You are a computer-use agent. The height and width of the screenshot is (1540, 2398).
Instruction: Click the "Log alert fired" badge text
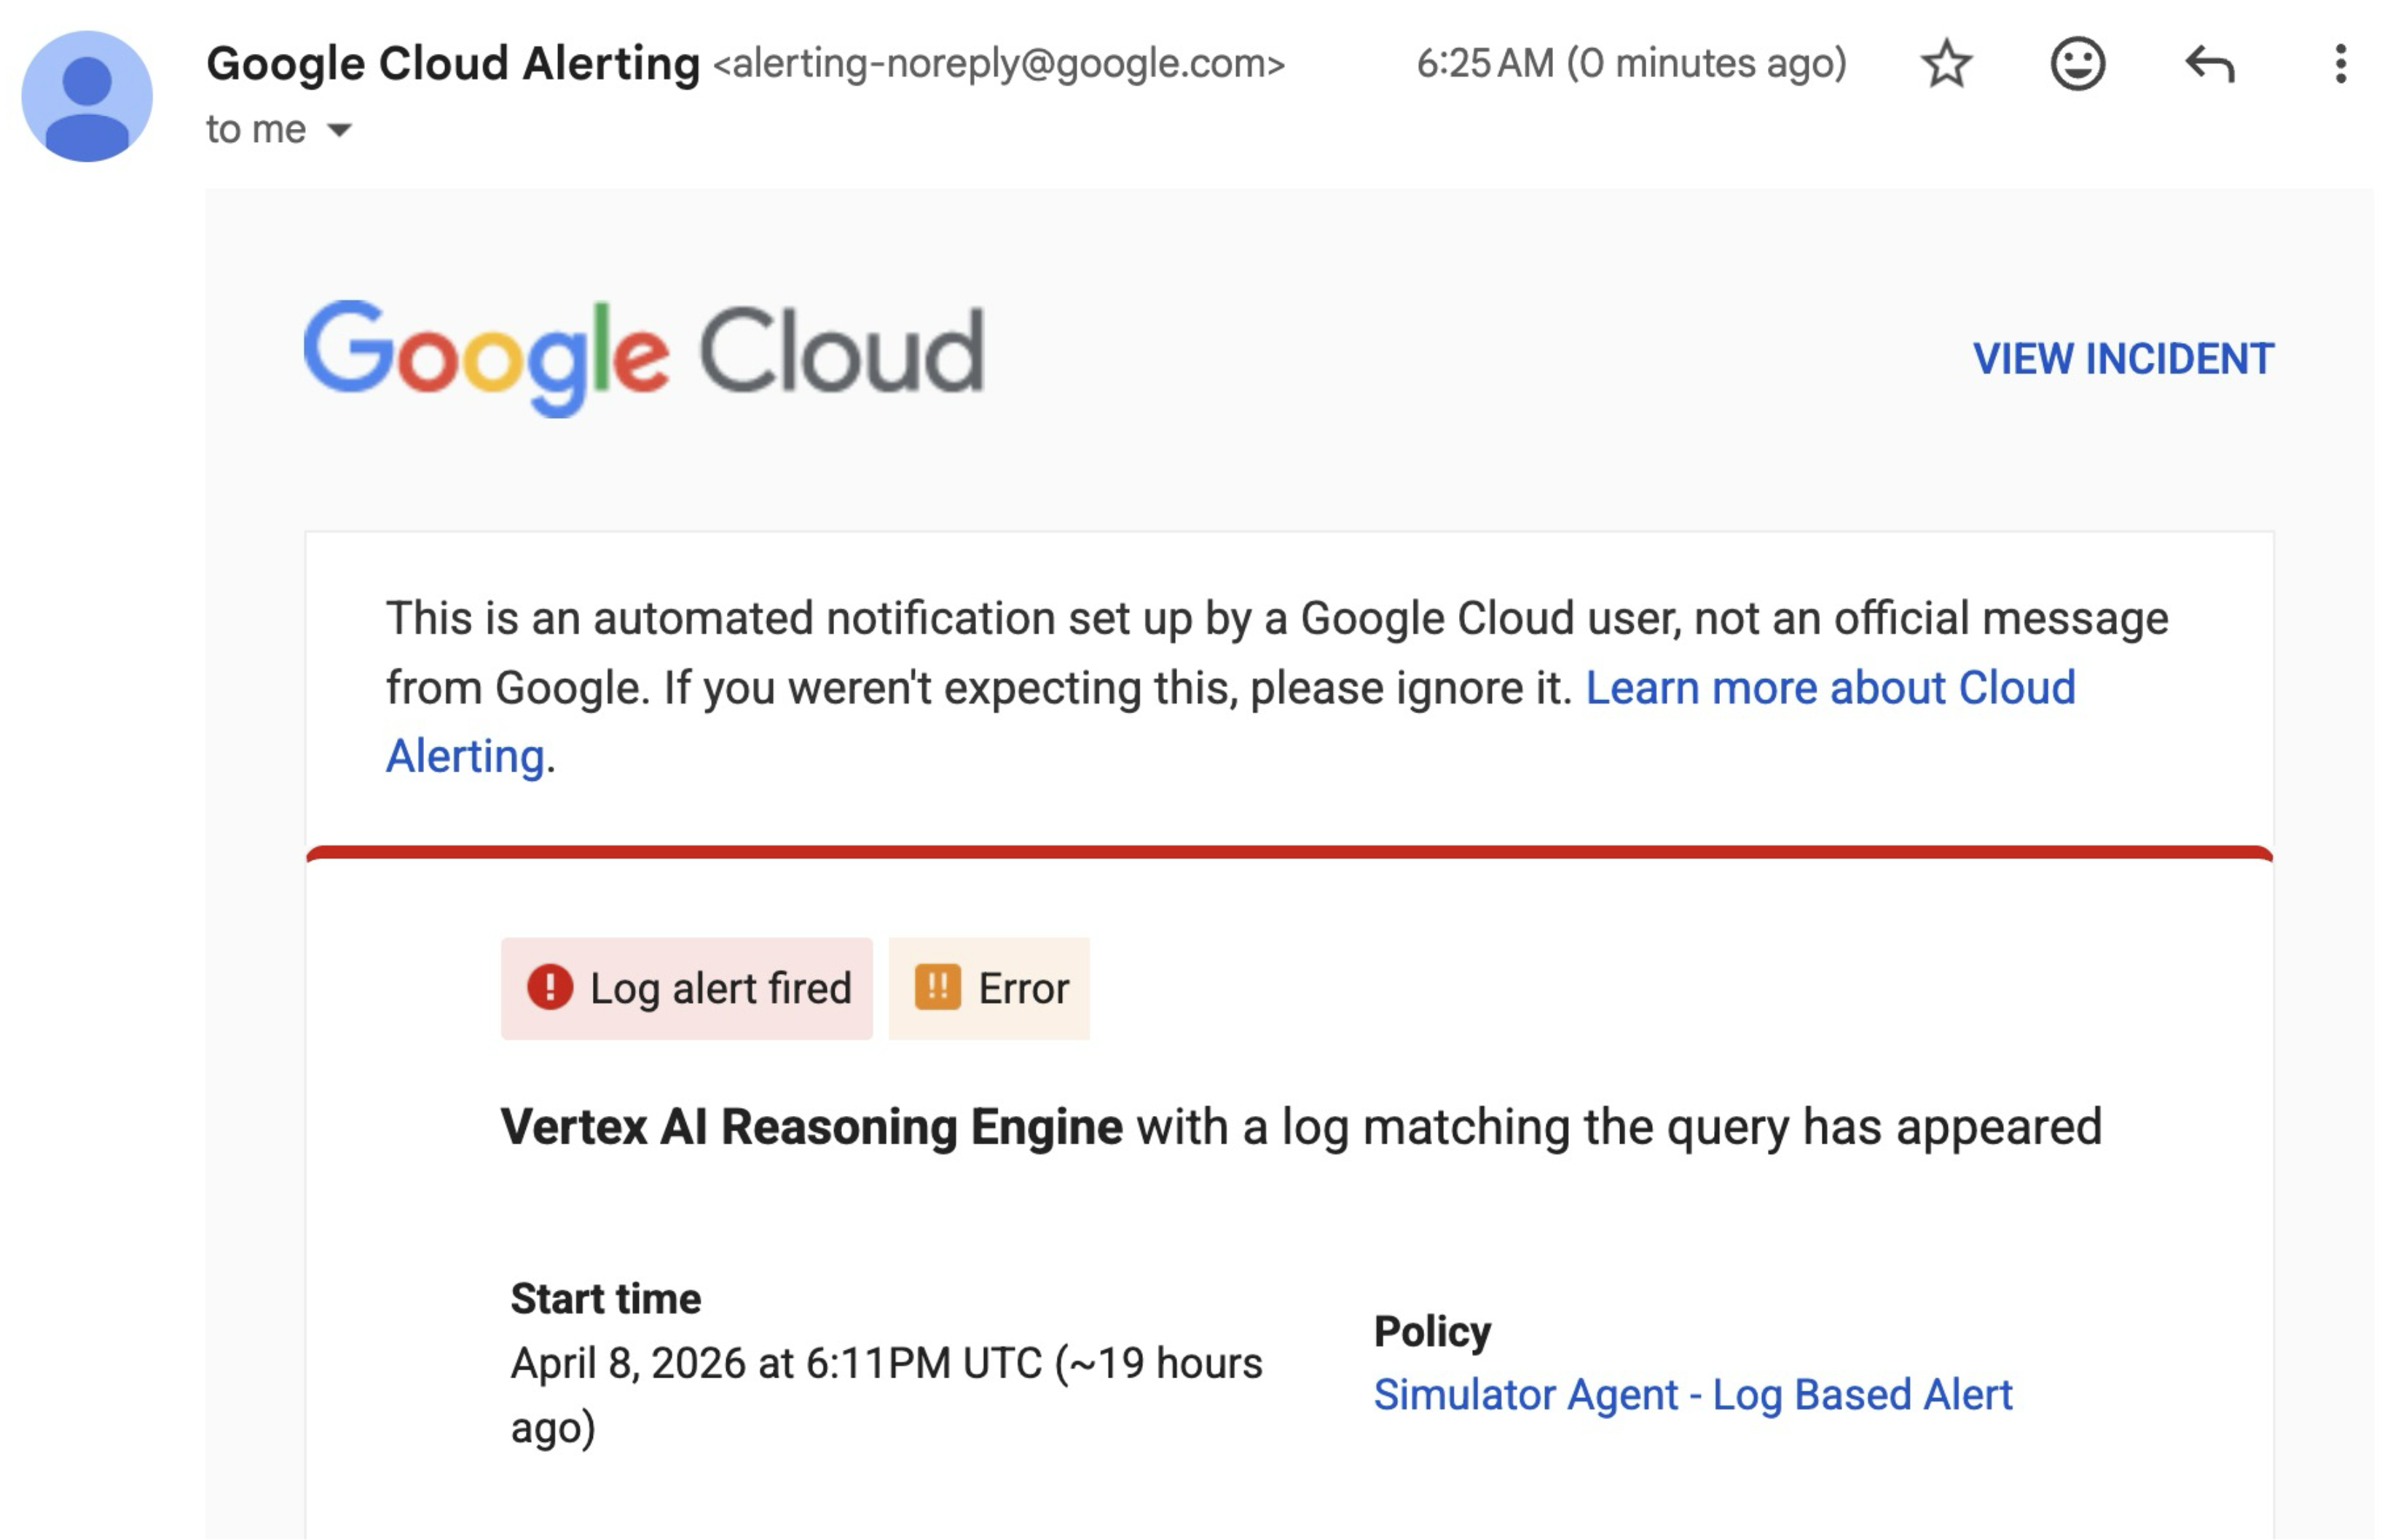(720, 989)
